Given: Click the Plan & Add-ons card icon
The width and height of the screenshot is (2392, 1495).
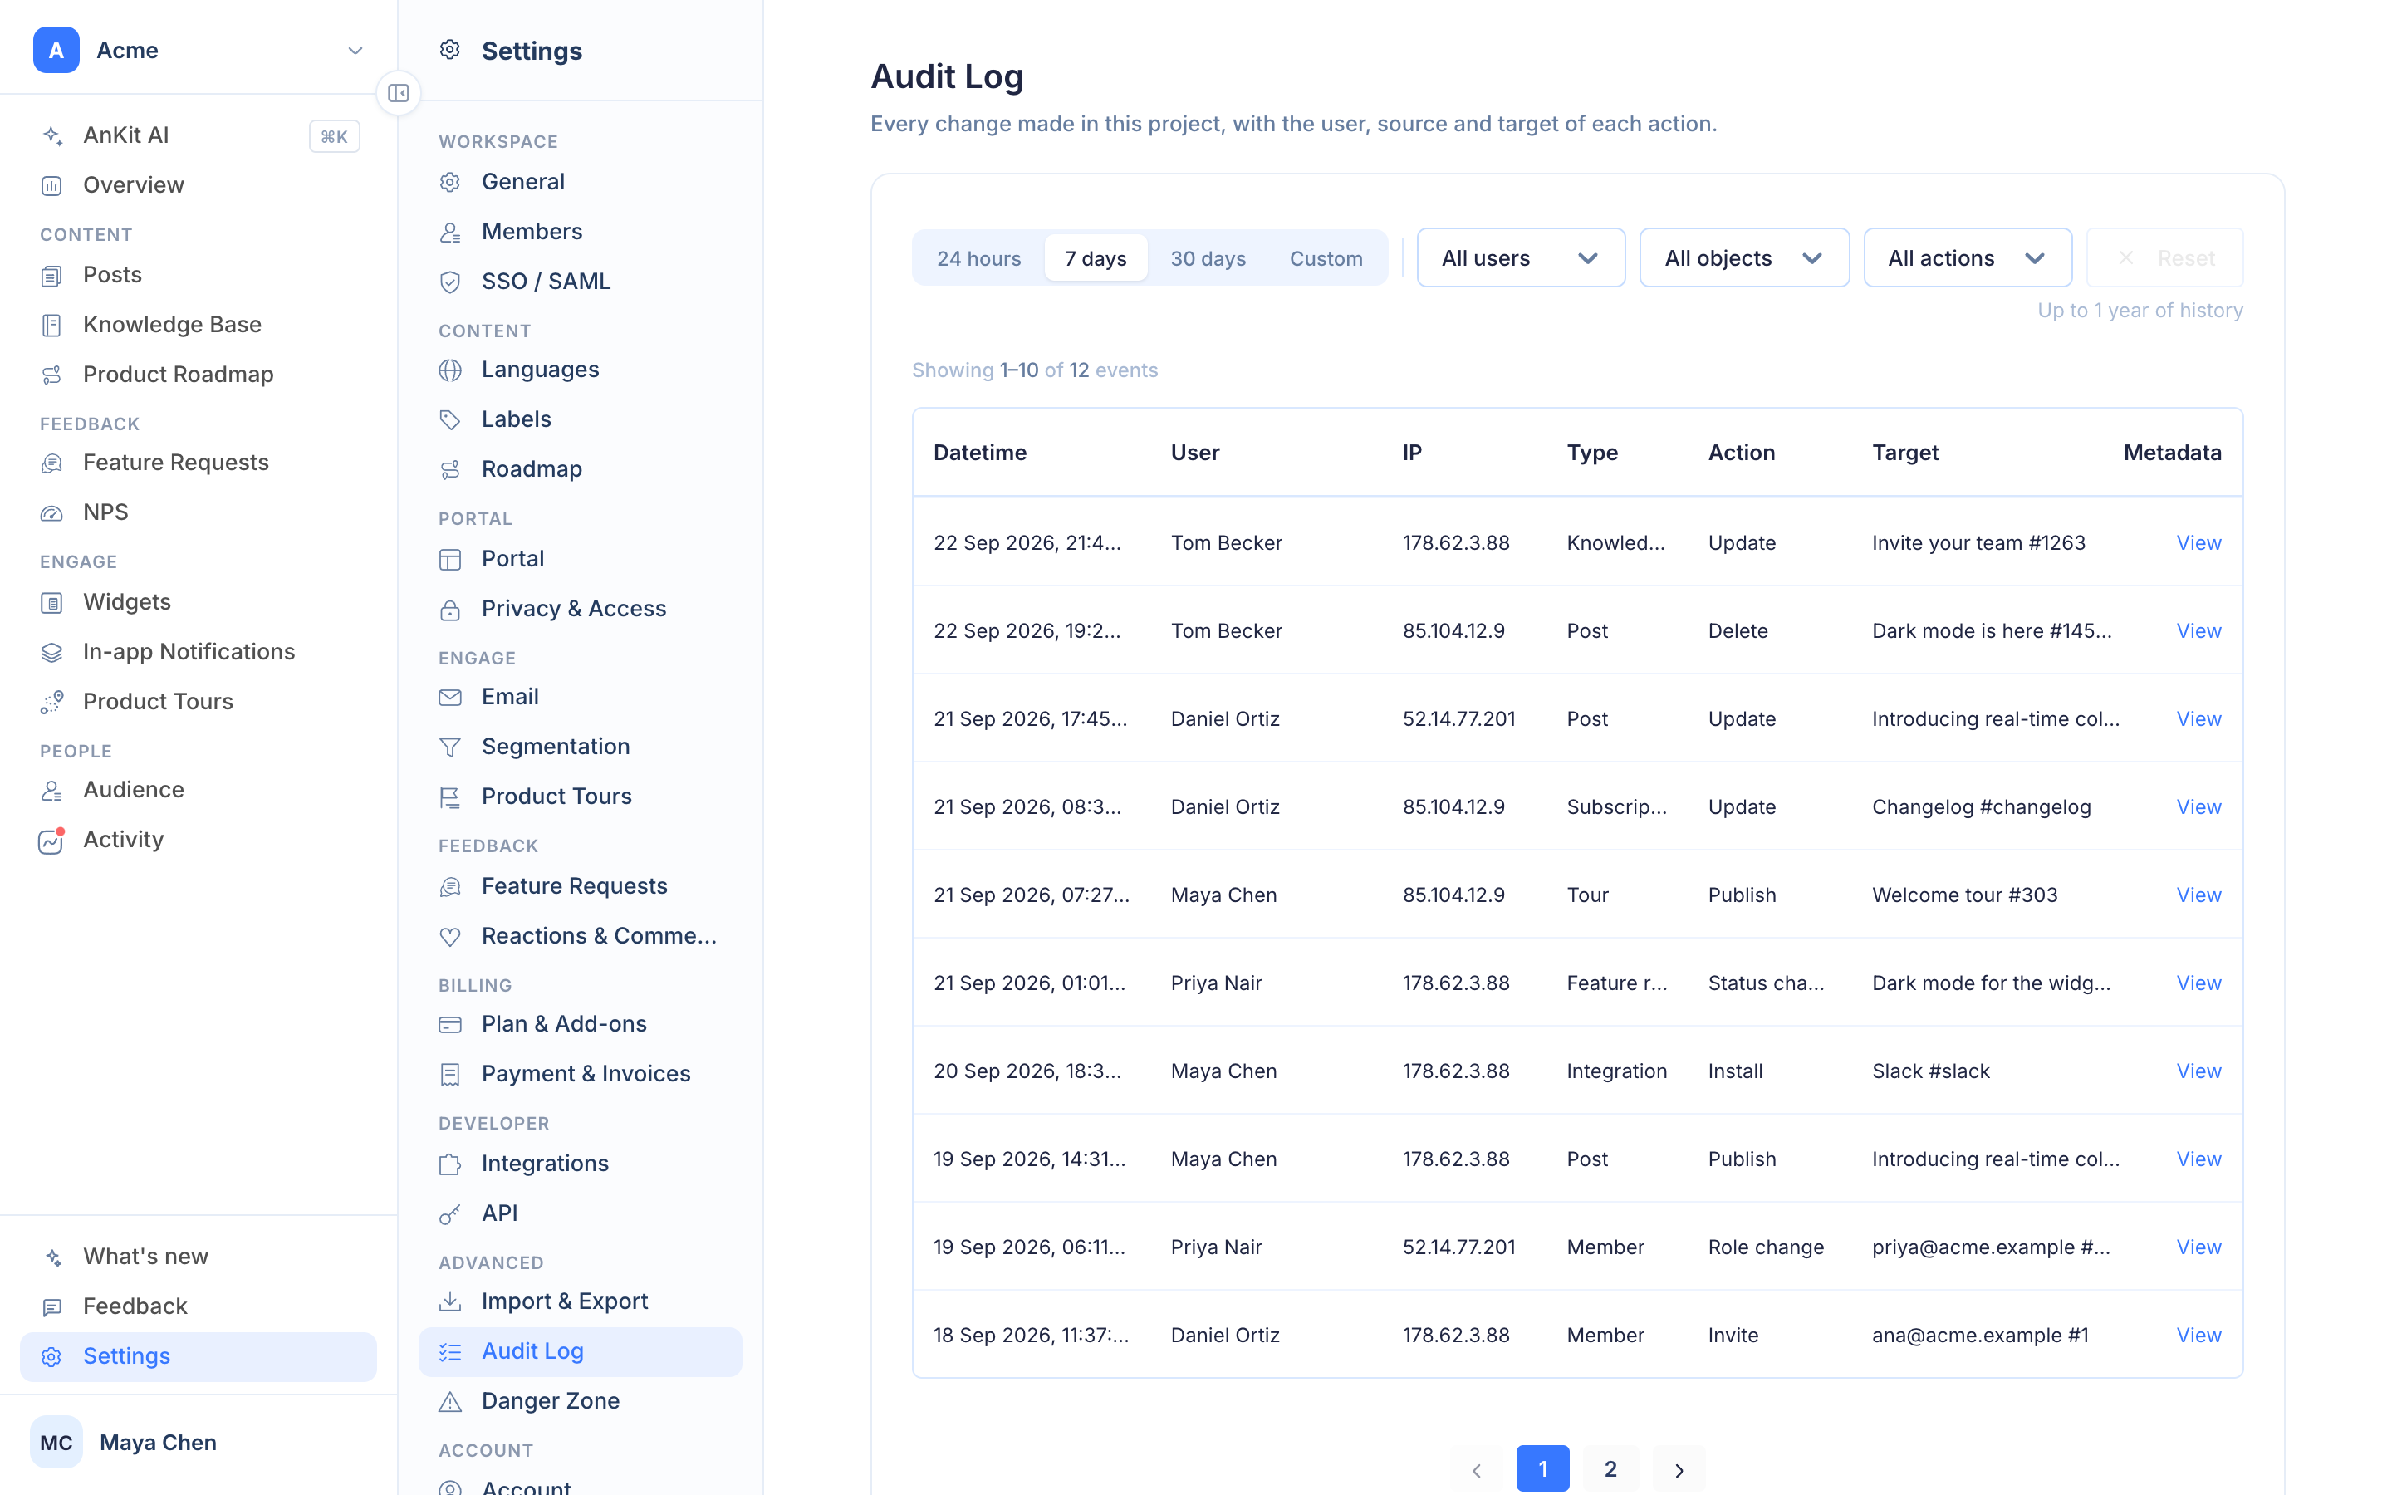Looking at the screenshot, I should 451,1024.
